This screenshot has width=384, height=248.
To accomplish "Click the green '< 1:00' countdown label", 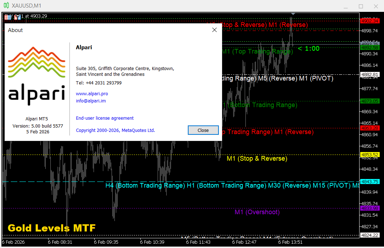I will coord(308,49).
